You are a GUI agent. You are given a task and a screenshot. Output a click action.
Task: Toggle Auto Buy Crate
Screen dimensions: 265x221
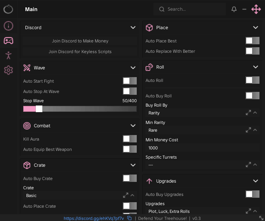[x=130, y=178]
